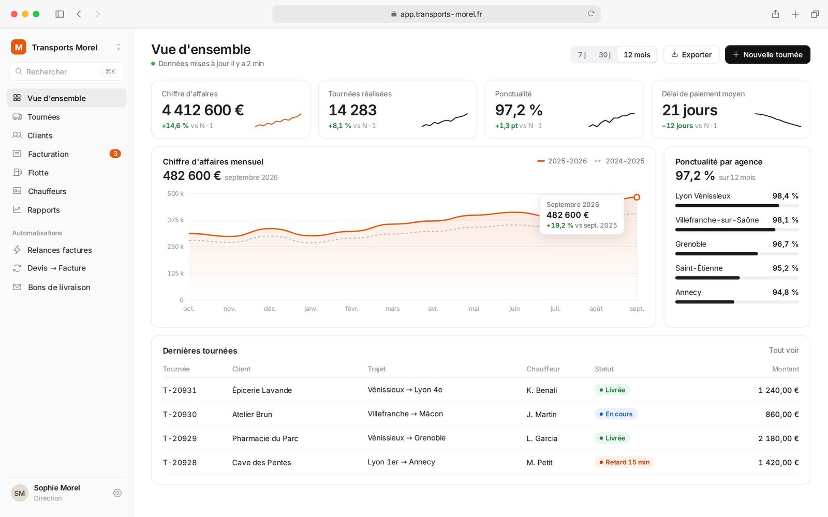Open the Chiffre d'affaires 4 412 600 € card
Image resolution: width=828 pixels, height=517 pixels.
(231, 109)
